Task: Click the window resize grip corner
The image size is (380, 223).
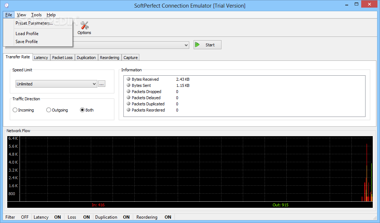Action: [x=375, y=218]
